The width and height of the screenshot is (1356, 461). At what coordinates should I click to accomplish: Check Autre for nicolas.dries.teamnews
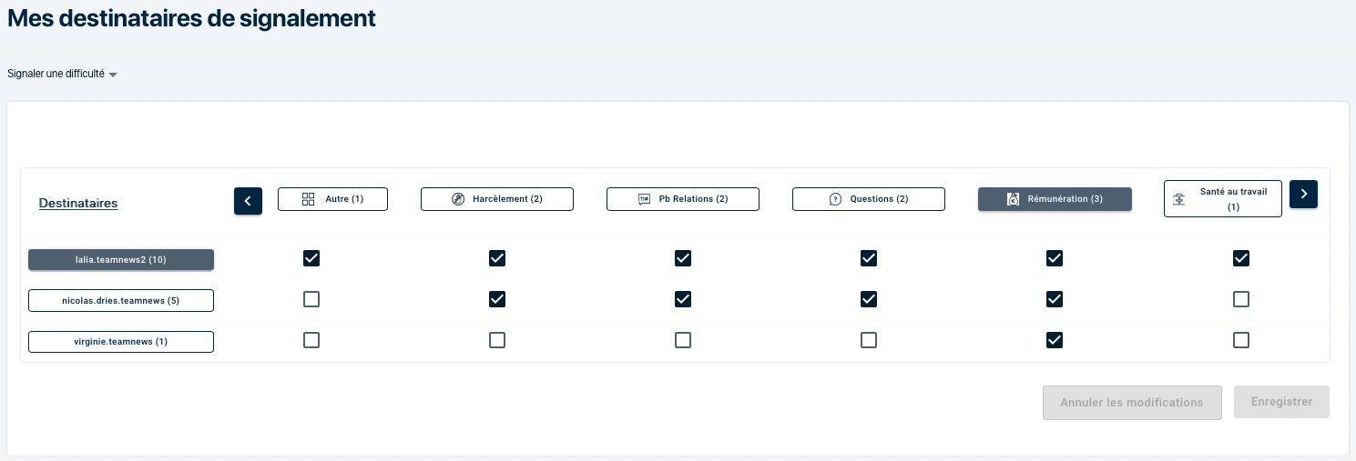(x=311, y=299)
